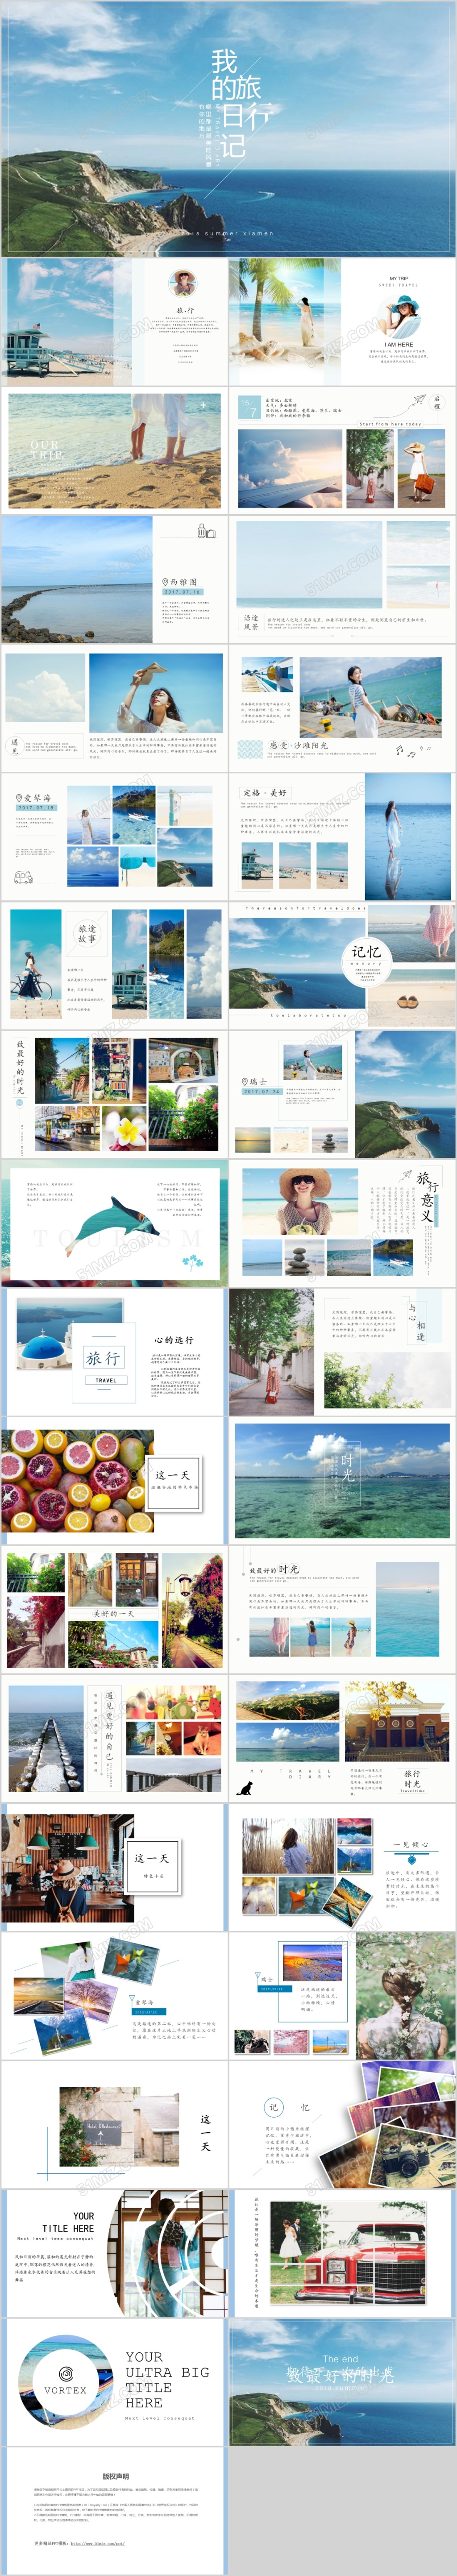Click the location pin beside the 爱琴海 2017.07.18 heading
The width and height of the screenshot is (457, 2576).
click(x=19, y=798)
